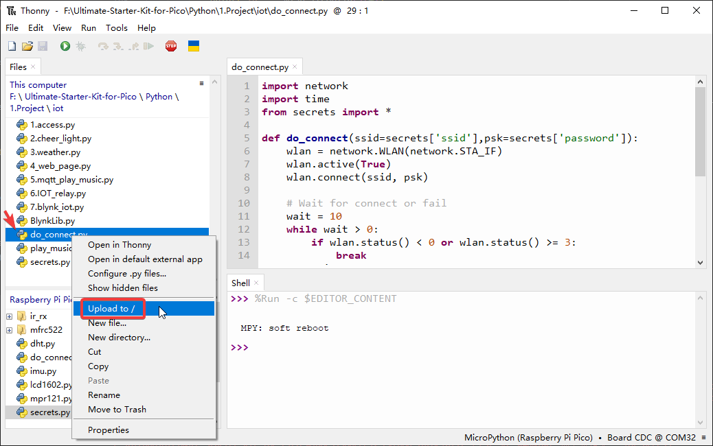Screen dimensions: 713x446
Task: Stop the backend with the red STOP icon
Action: (x=171, y=46)
